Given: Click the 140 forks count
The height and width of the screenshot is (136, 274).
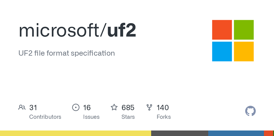Looking at the screenshot, I should click(163, 108).
